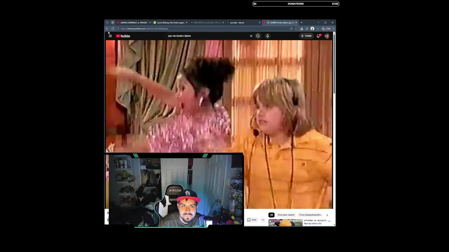The image size is (449, 252).
Task: Close the CARDINALS vs. YANKEES tab
Action: click(x=150, y=23)
